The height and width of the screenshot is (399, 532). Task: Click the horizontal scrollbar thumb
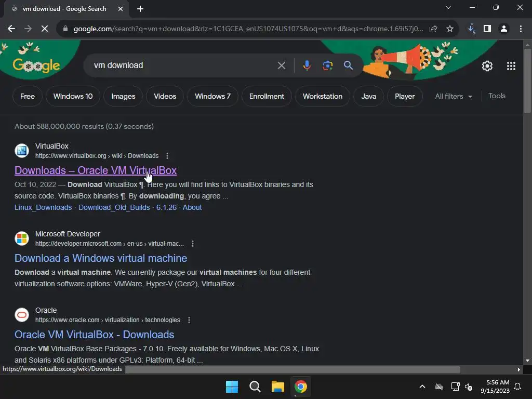293,369
